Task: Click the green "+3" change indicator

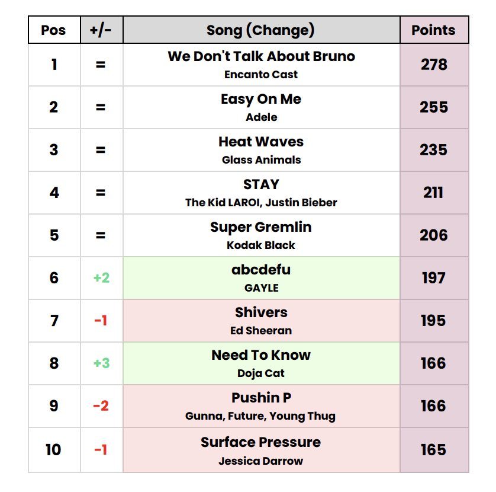Action: [x=101, y=363]
